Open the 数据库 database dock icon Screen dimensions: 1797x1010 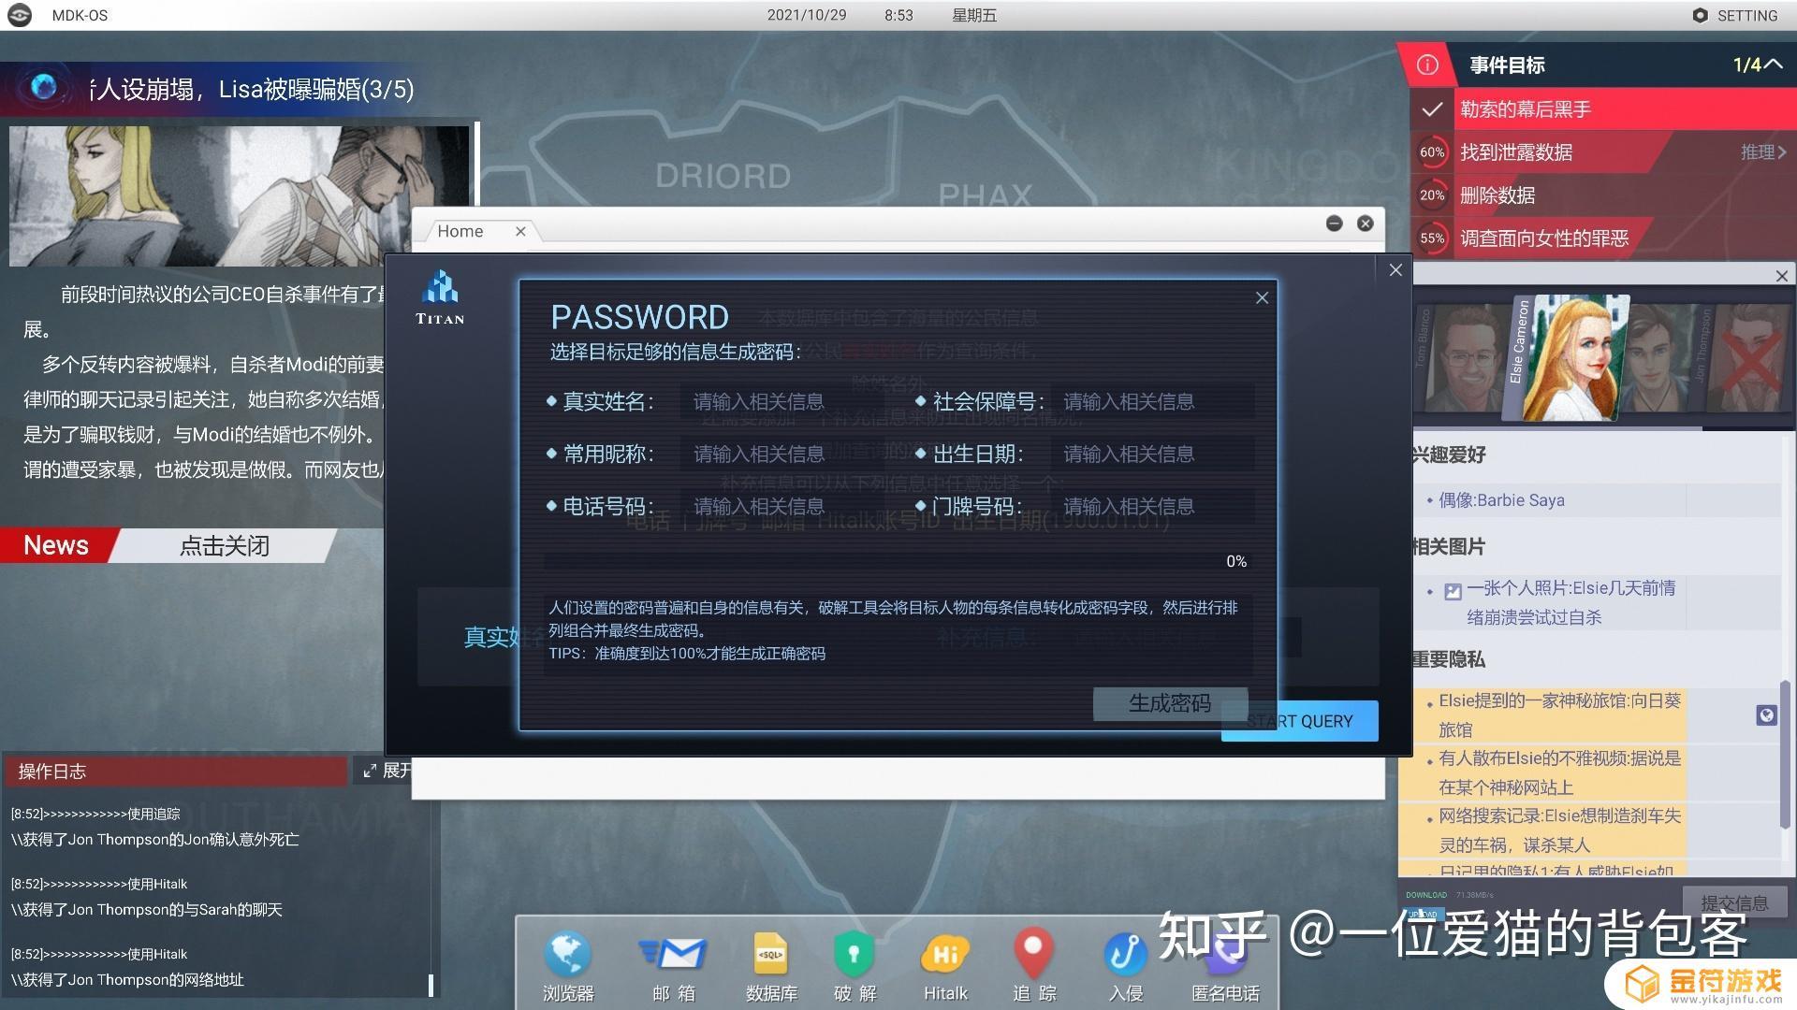771,964
